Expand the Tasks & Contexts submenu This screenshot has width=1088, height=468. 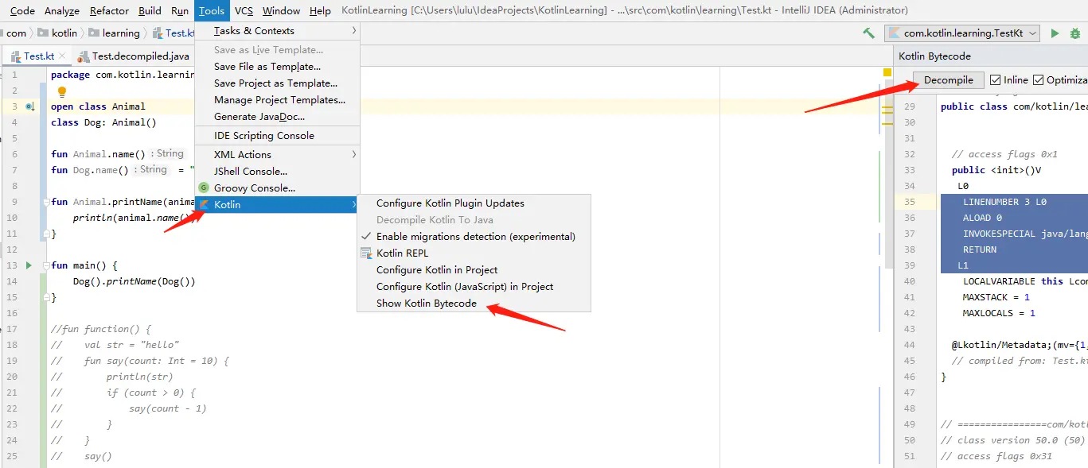coord(277,31)
